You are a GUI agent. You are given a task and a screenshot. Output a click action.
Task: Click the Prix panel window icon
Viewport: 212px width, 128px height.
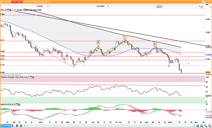8,10
